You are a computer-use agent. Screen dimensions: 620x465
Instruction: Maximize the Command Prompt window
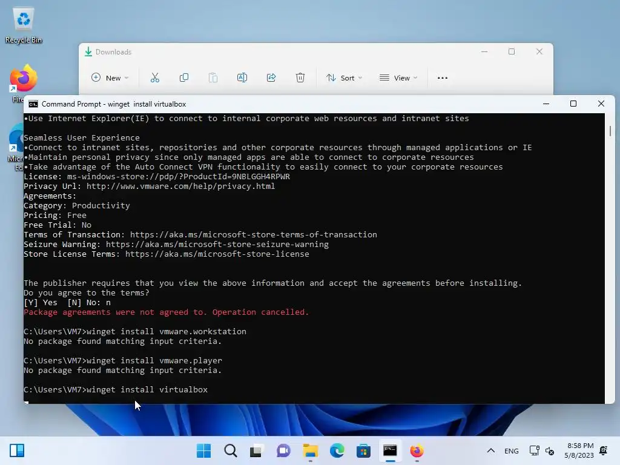click(x=573, y=104)
